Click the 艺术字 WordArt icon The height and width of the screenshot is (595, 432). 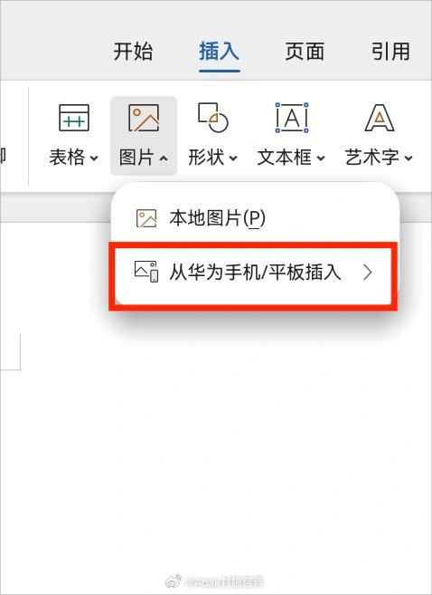point(380,118)
